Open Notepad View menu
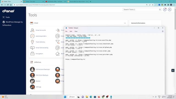 [x=76, y=31]
